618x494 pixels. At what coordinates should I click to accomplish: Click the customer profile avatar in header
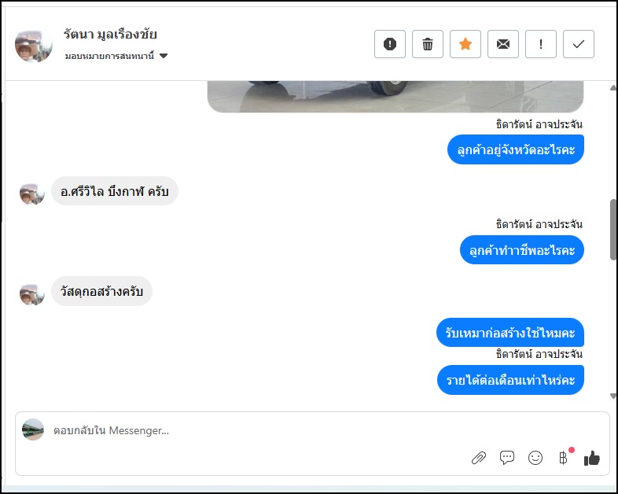click(34, 46)
